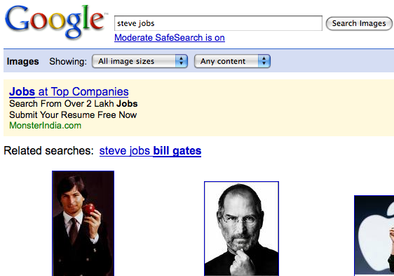
Task: Click the Showing label in the filter bar
Action: tap(68, 61)
